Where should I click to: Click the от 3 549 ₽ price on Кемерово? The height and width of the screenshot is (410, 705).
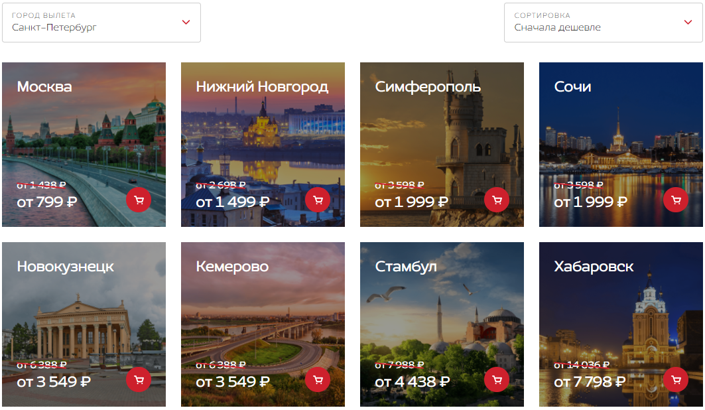pyautogui.click(x=233, y=381)
